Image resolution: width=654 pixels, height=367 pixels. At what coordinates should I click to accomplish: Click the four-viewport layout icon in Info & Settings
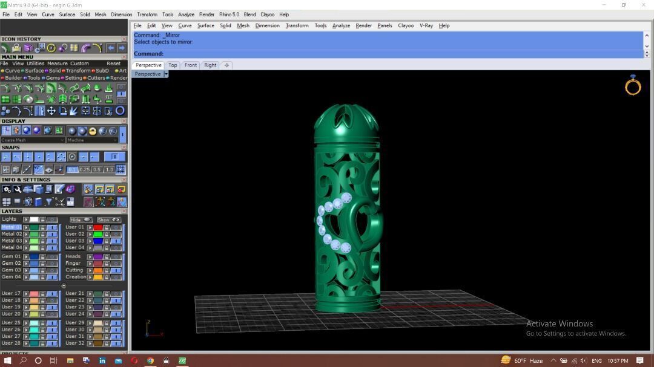(6, 202)
